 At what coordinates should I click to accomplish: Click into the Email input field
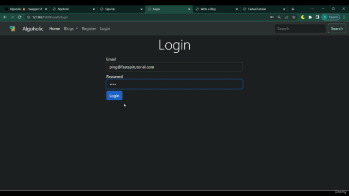click(174, 67)
